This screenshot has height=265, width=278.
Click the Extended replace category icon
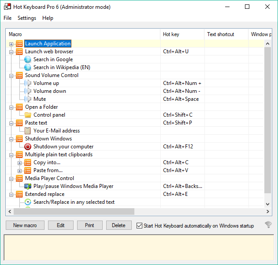[19, 194]
